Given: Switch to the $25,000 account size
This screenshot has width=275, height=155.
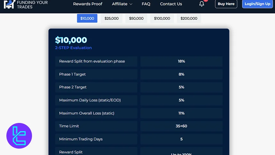Looking at the screenshot, I should pyautogui.click(x=111, y=18).
